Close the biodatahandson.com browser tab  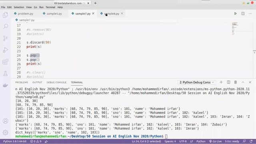(88, 3)
